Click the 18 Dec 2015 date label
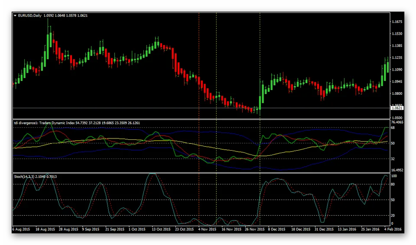Screen dimensions: 416x245 pyautogui.click(x=301, y=229)
